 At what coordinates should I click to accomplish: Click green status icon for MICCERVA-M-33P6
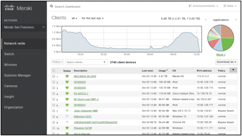click(67, 76)
